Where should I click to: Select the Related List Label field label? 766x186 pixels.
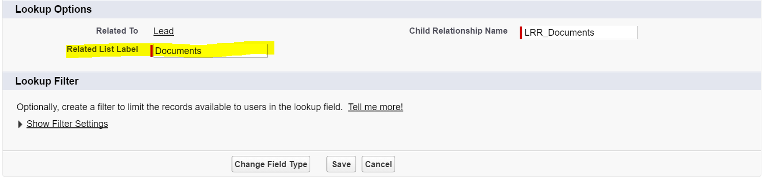[103, 49]
